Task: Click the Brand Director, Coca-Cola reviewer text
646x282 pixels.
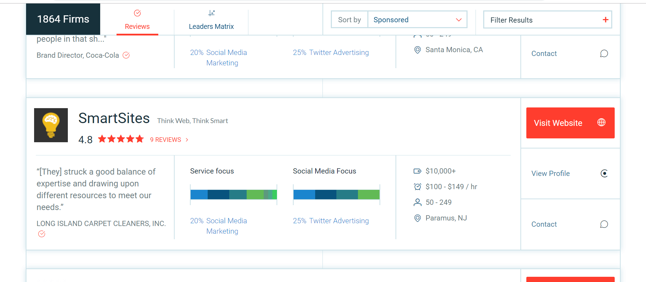Action: pos(78,55)
